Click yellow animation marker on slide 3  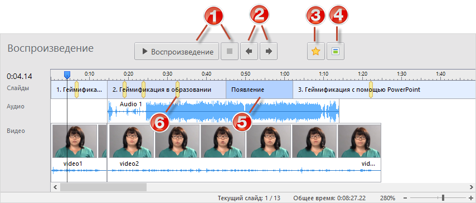(x=371, y=90)
